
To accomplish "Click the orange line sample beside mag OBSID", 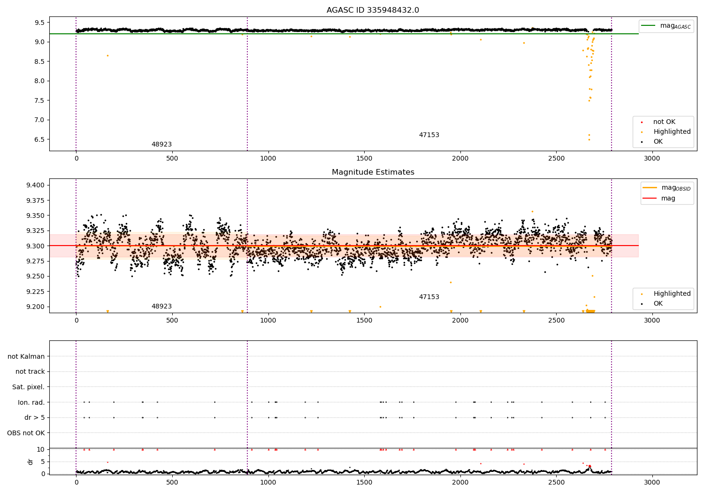I will point(650,188).
